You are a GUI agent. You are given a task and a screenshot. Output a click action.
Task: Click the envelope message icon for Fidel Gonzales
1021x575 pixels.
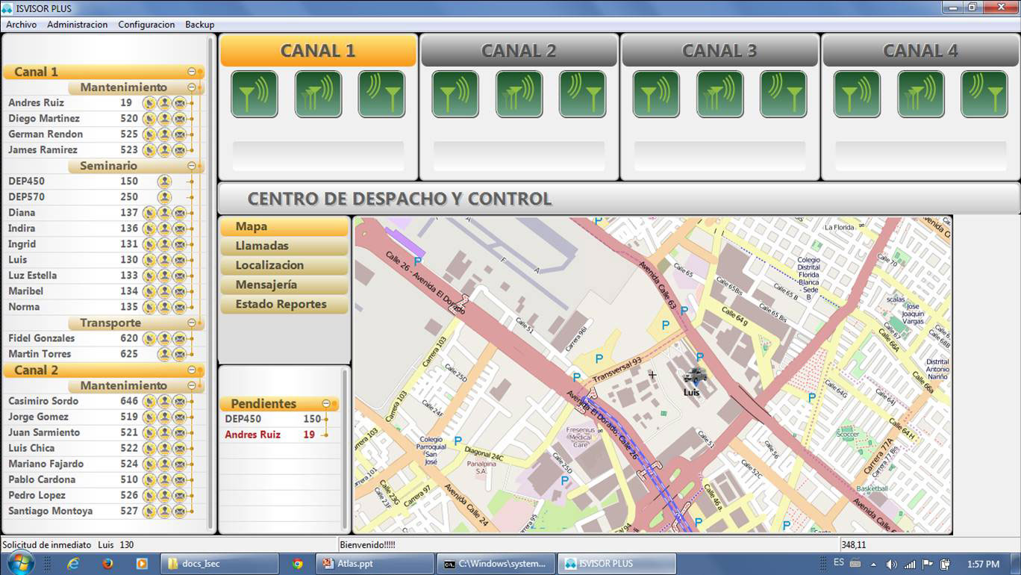point(180,338)
